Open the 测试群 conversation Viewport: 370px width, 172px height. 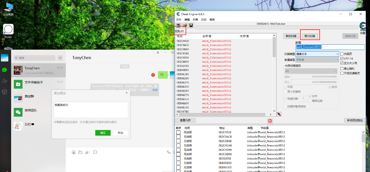(39, 98)
